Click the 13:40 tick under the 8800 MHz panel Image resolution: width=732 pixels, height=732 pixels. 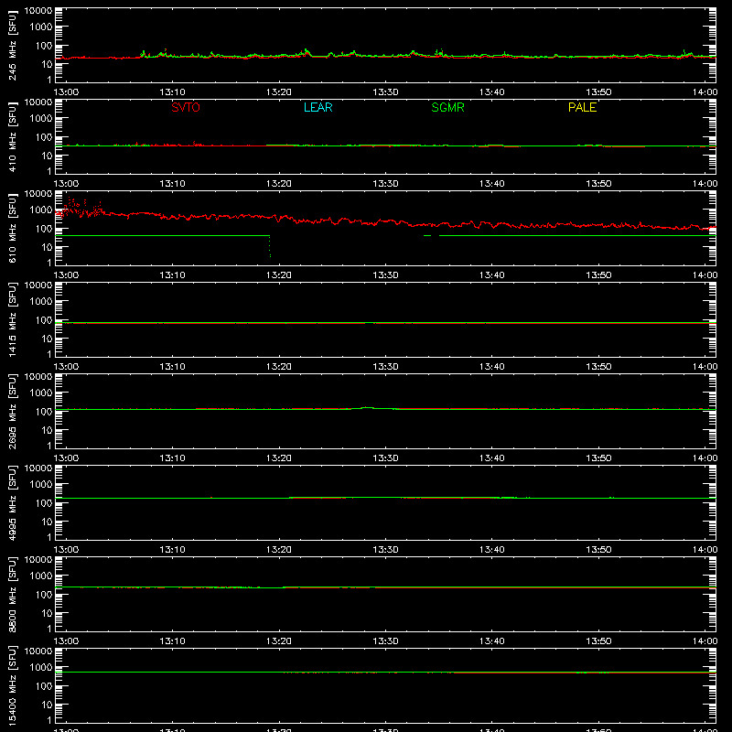pos(491,641)
